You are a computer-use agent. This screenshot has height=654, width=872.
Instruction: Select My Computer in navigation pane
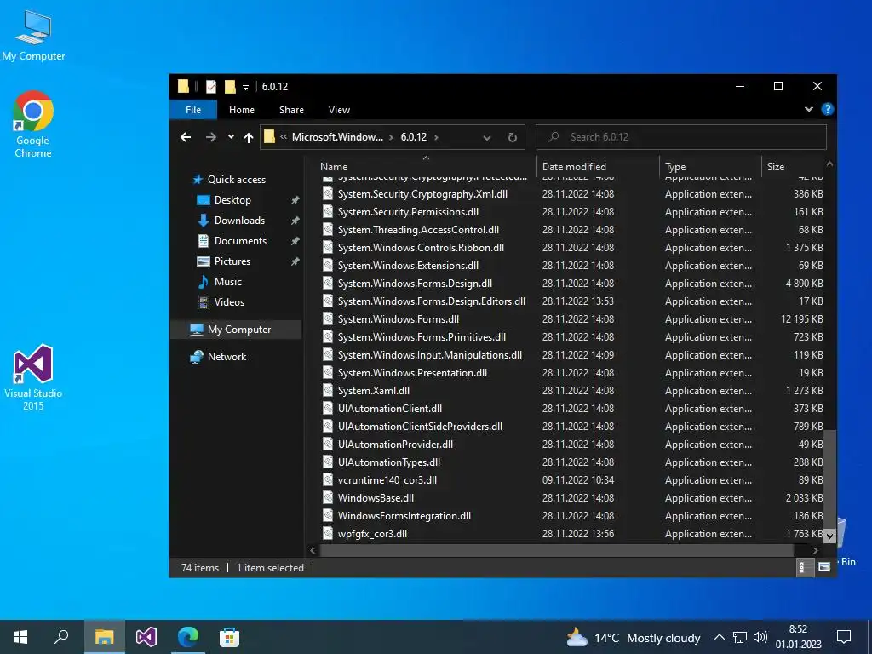pyautogui.click(x=238, y=330)
